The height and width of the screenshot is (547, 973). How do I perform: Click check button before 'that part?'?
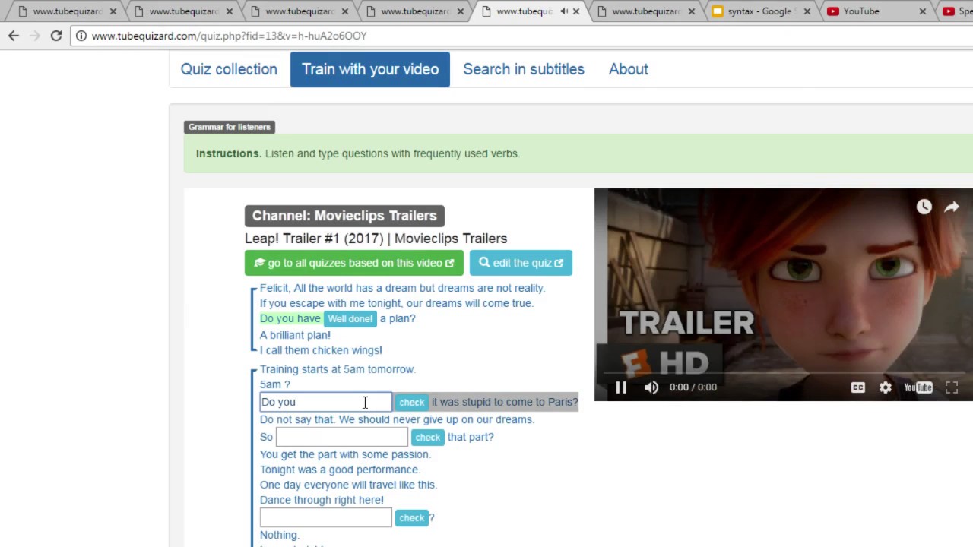click(x=427, y=437)
